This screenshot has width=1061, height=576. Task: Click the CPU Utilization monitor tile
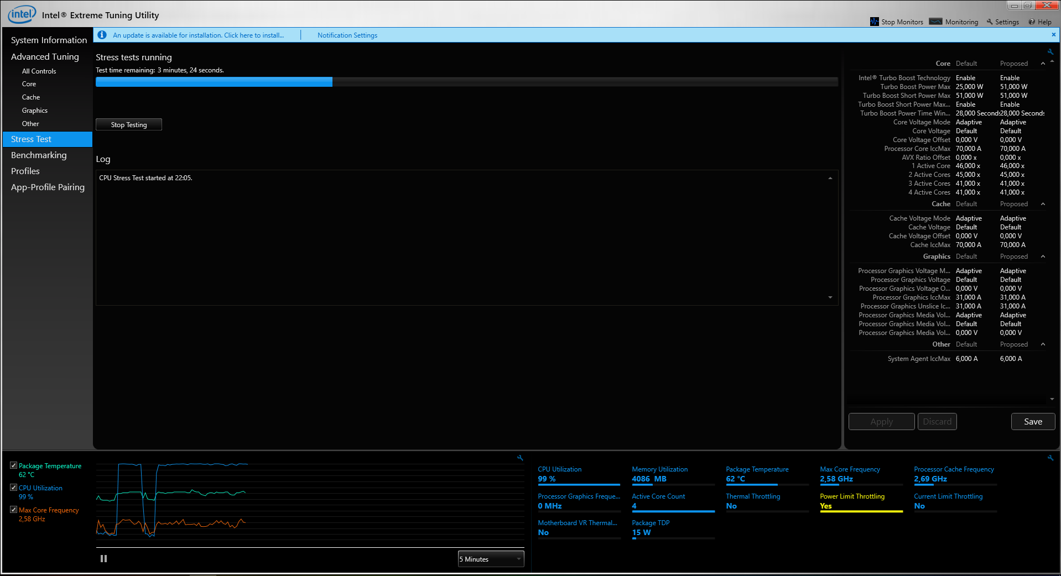pos(579,475)
